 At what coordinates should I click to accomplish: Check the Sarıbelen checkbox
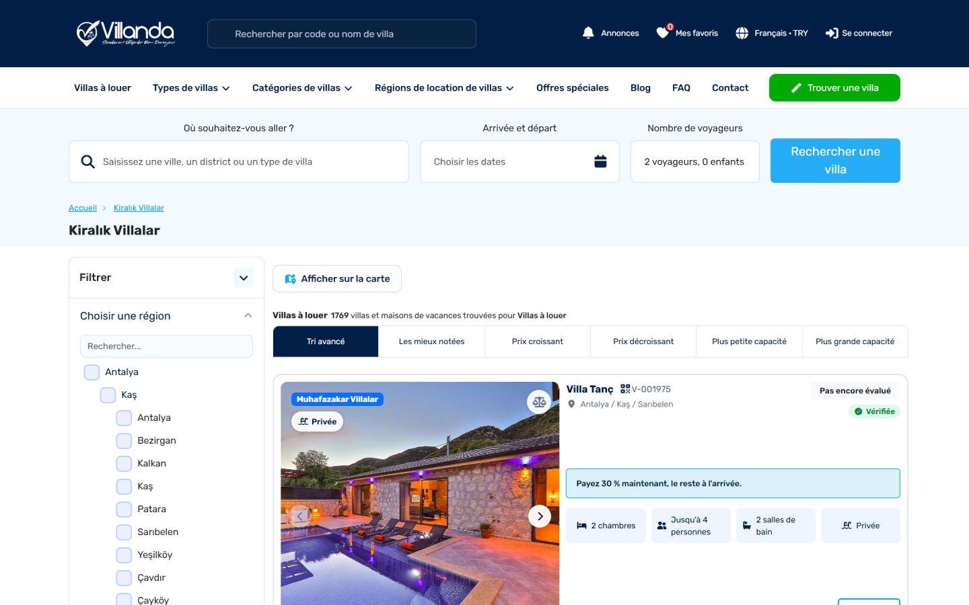click(124, 532)
